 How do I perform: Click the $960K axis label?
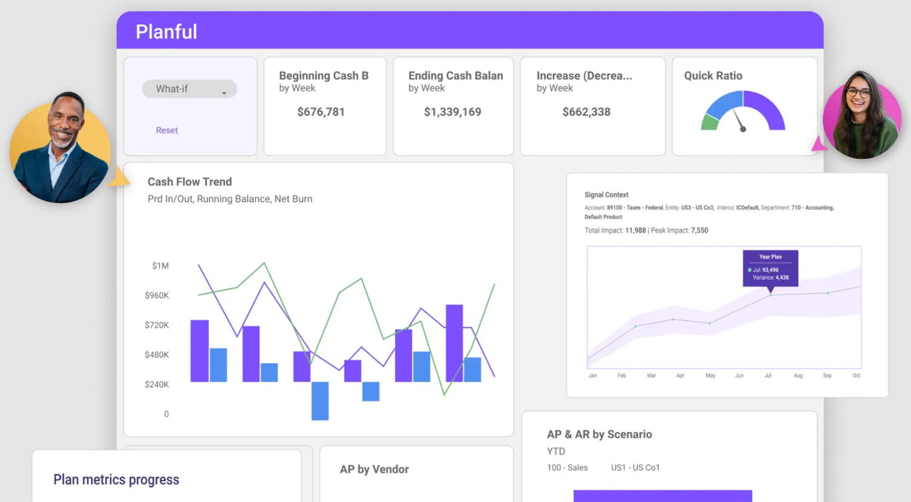(157, 295)
